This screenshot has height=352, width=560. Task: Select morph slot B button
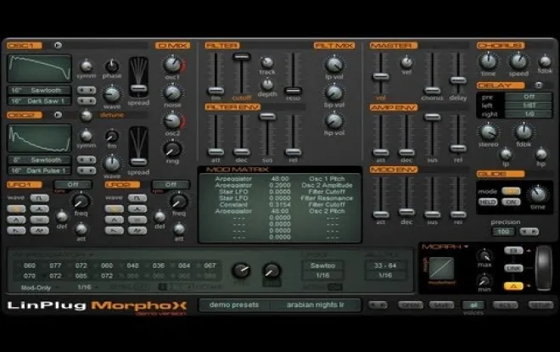(513, 250)
